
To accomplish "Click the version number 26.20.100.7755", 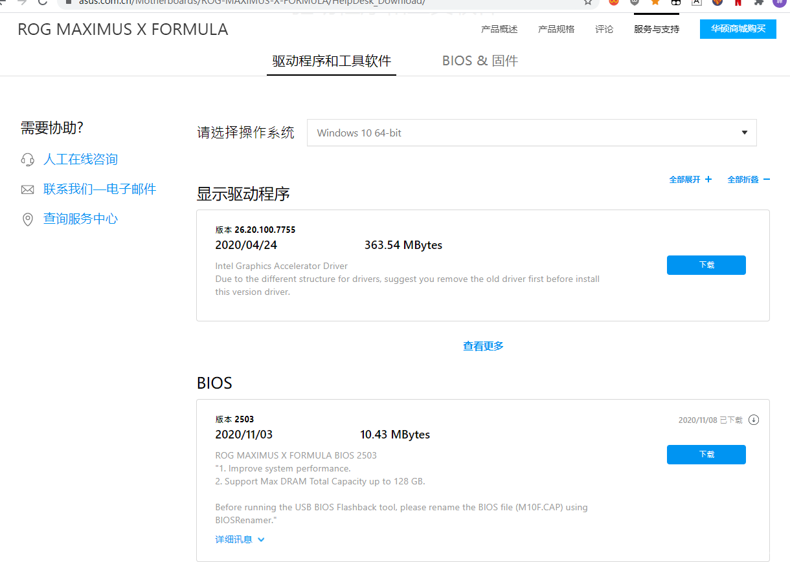I will coord(265,230).
